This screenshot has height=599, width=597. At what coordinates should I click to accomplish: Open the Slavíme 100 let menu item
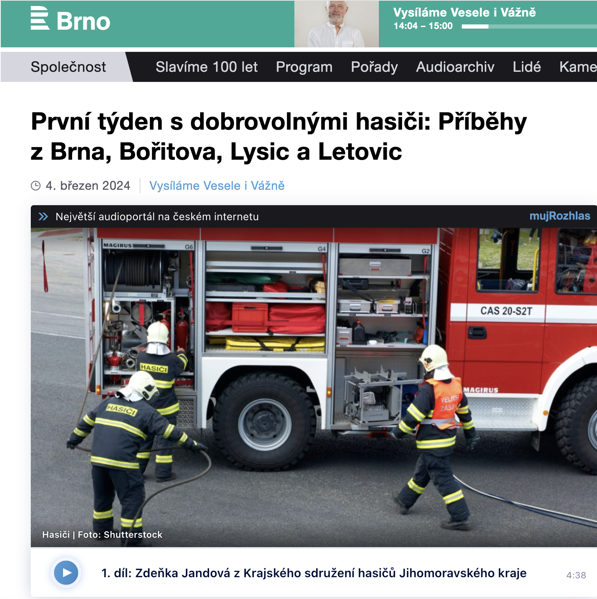(x=207, y=67)
